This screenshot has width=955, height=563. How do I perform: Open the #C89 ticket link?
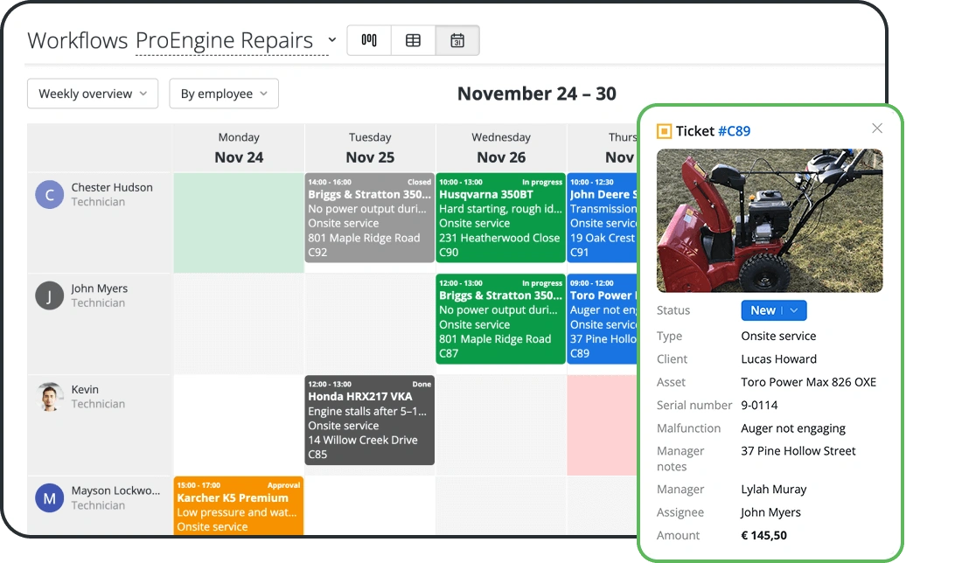[x=734, y=131]
